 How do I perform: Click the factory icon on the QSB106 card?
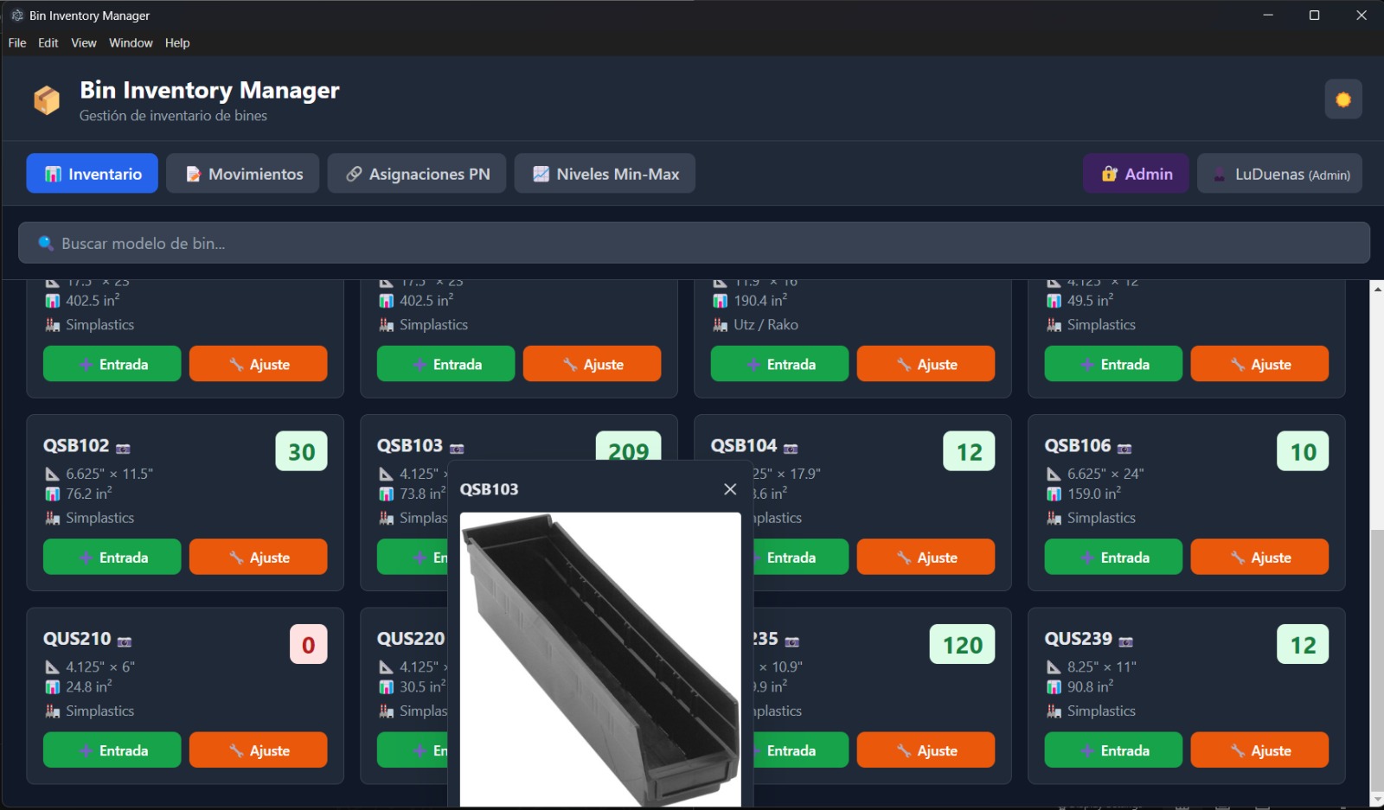[1052, 518]
